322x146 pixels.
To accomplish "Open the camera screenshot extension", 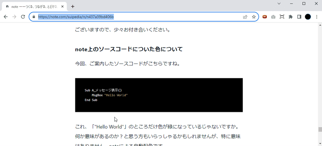I will tap(273, 17).
